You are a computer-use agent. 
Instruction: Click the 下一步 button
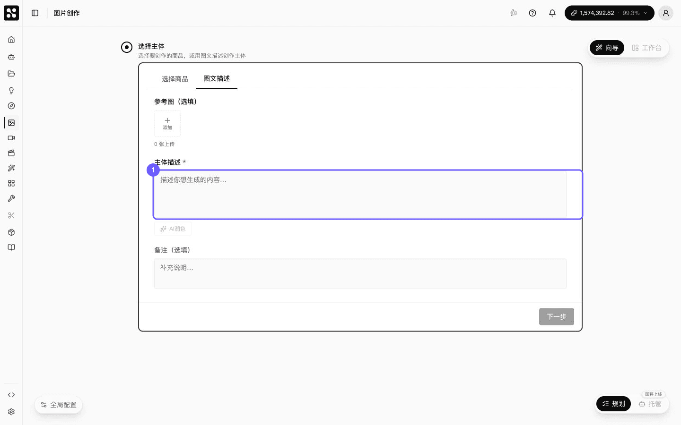coord(557,316)
